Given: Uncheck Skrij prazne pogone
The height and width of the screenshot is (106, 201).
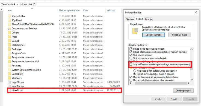Looking at the screenshot, I should tap(131, 55).
